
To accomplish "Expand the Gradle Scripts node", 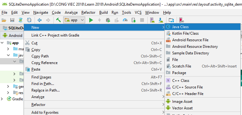I will [x=2, y=99].
